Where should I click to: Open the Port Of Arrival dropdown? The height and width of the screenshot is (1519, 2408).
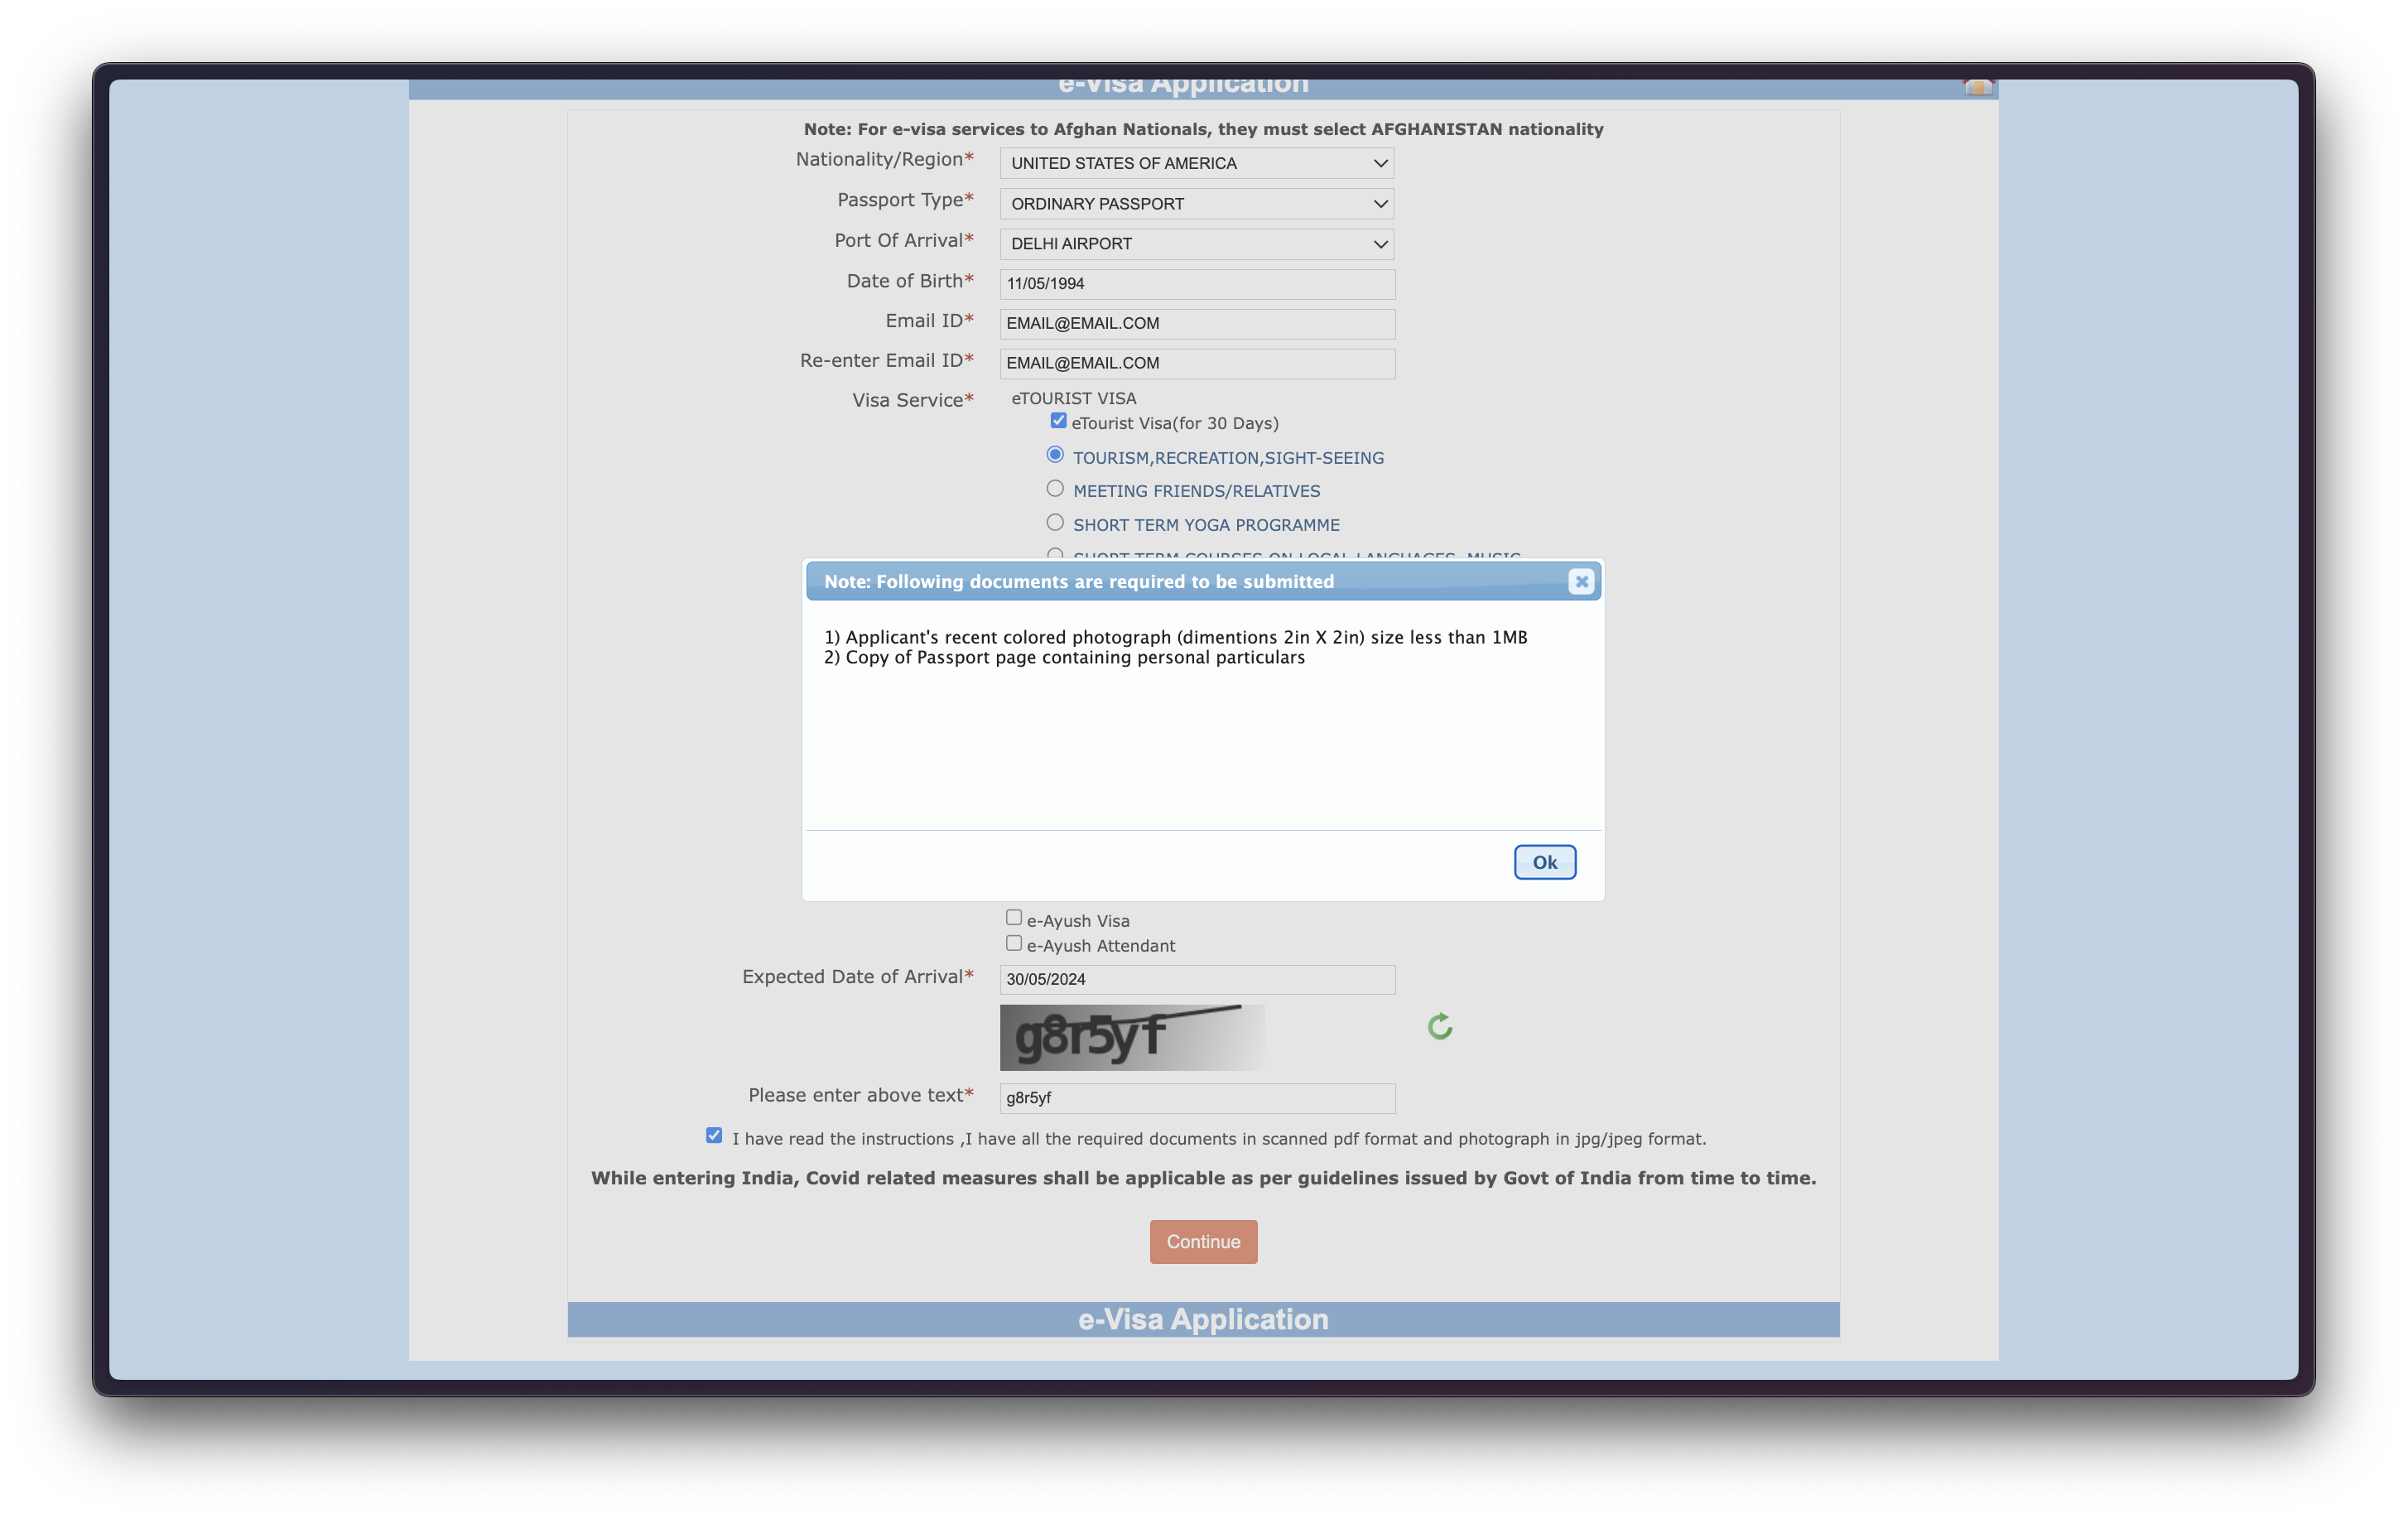tap(1196, 244)
